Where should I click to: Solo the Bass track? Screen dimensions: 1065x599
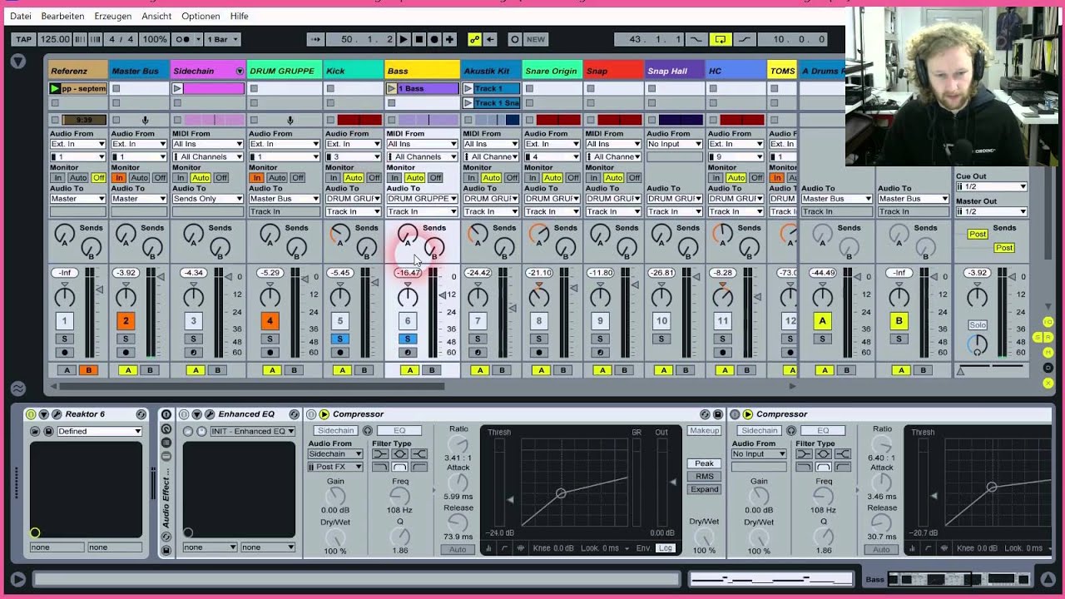[x=408, y=339]
